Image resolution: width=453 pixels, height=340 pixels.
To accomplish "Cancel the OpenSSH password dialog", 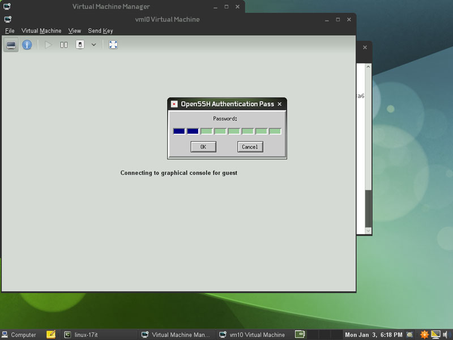I will click(x=250, y=147).
